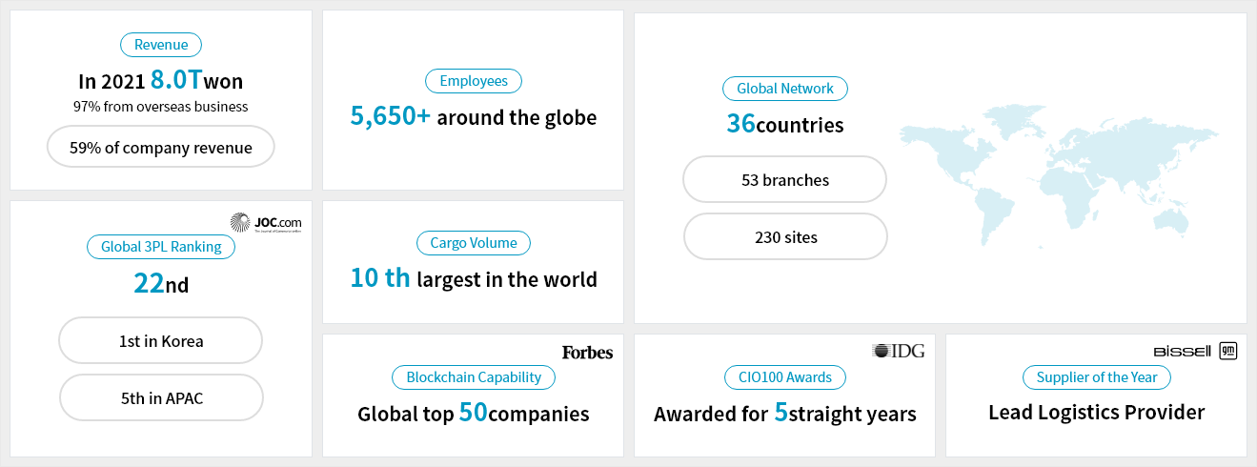This screenshot has width=1257, height=467.
Task: Click the IDG logo
Action: pyautogui.click(x=898, y=352)
